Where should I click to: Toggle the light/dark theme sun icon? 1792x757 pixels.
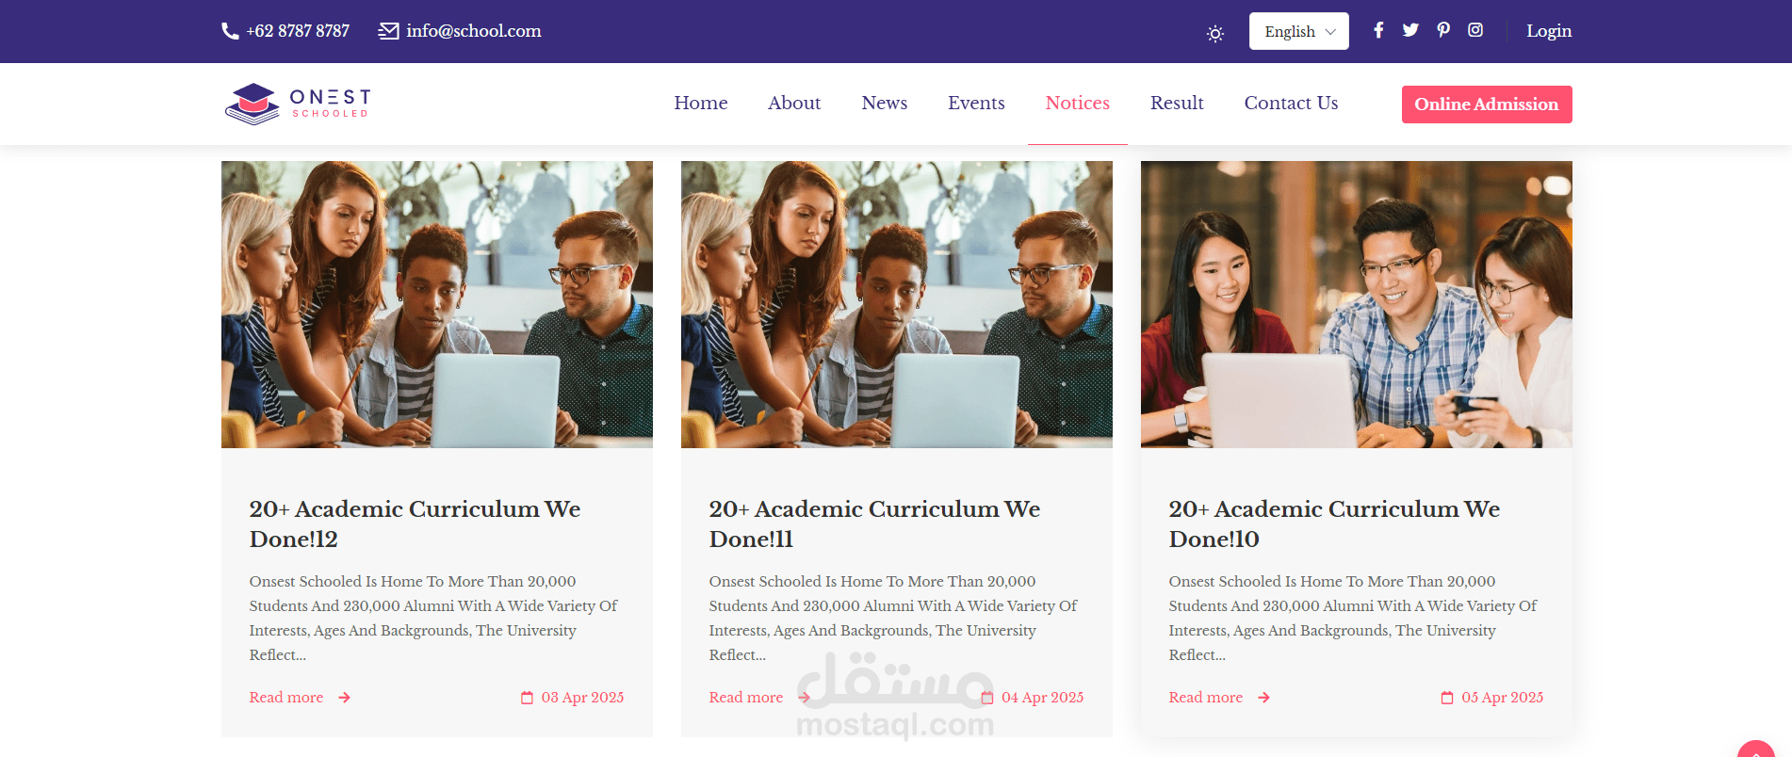[x=1215, y=34]
